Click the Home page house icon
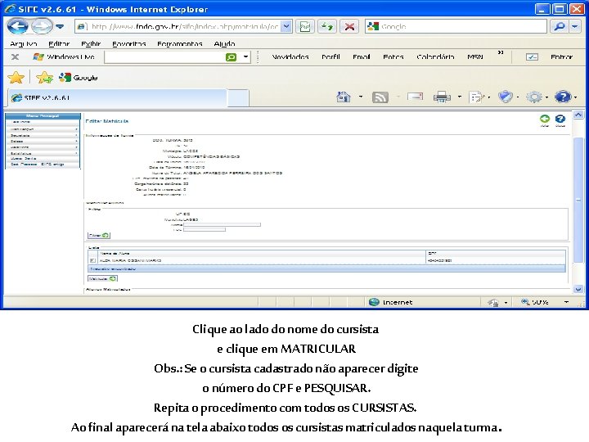 click(x=344, y=97)
